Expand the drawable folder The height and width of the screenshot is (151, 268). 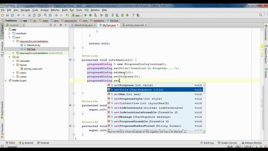(x=13, y=61)
